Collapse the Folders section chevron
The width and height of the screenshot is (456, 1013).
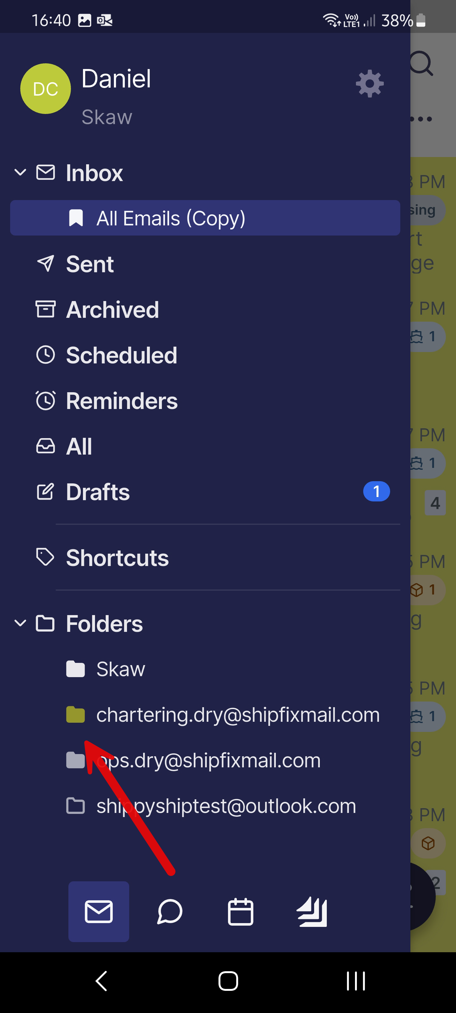pos(20,623)
